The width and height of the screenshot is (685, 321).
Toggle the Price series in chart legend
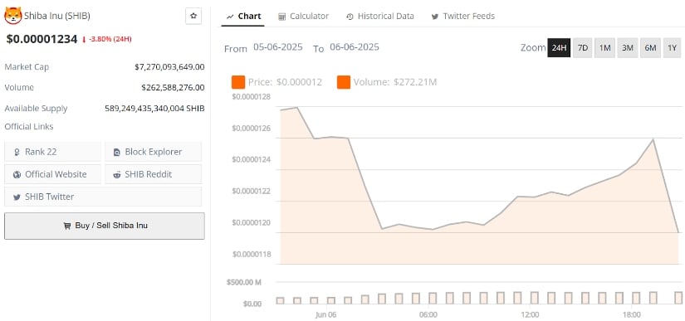point(277,82)
